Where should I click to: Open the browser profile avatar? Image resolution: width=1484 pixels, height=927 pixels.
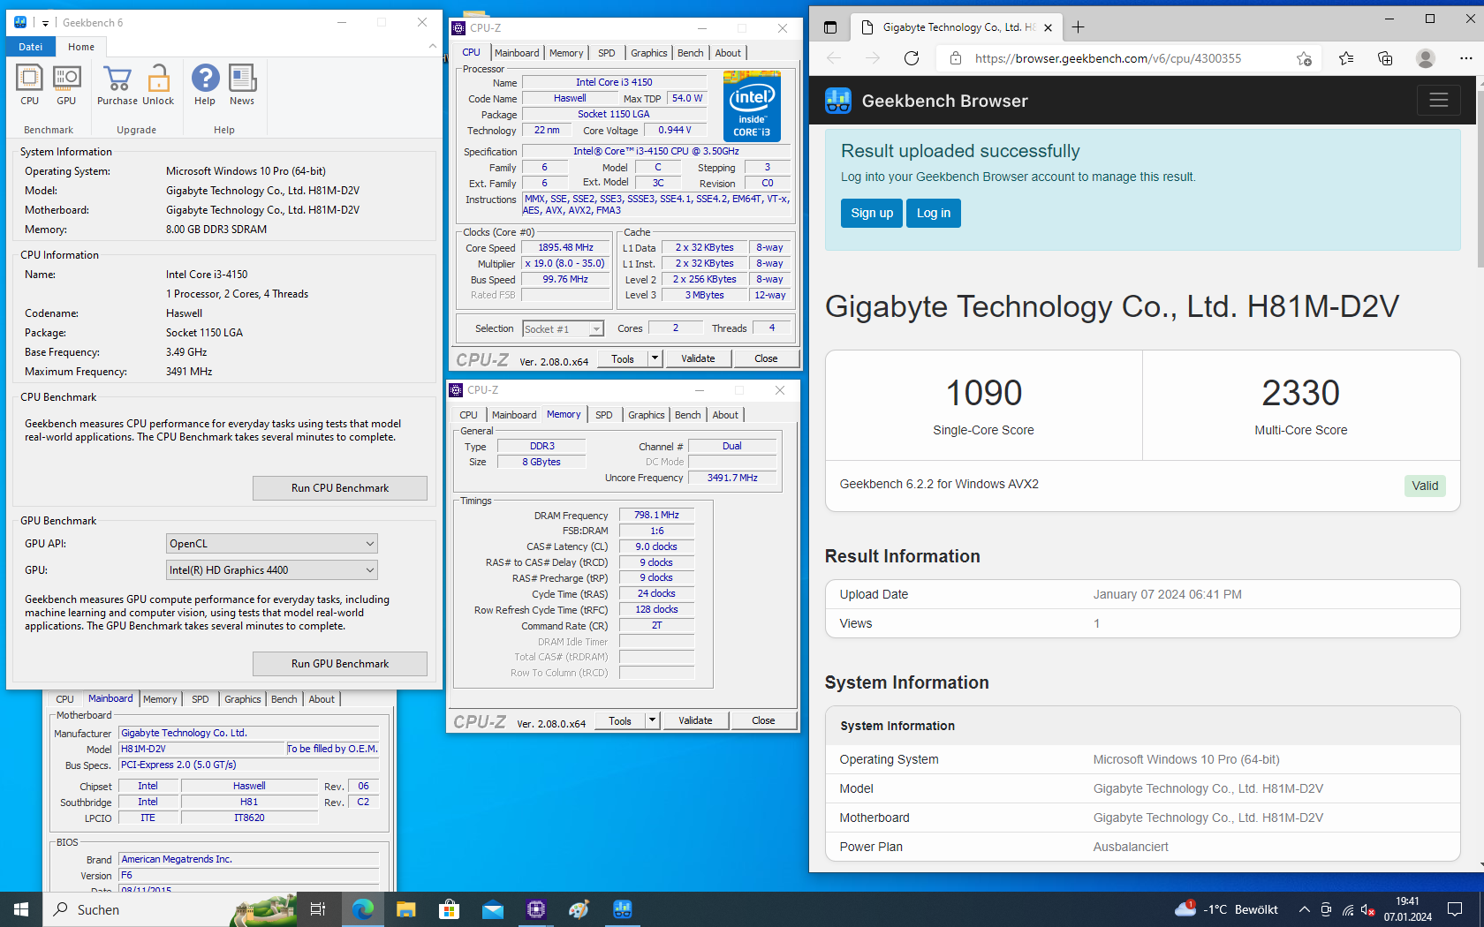tap(1425, 58)
